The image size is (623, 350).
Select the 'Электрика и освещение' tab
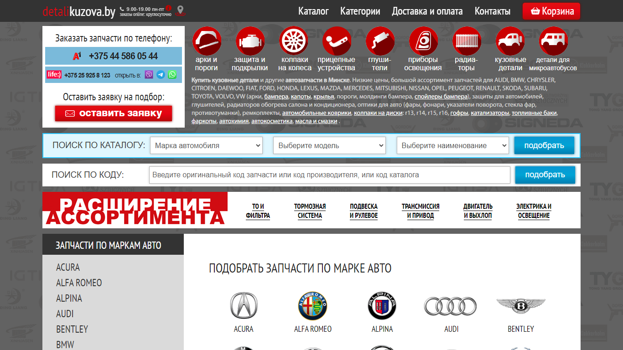(534, 211)
